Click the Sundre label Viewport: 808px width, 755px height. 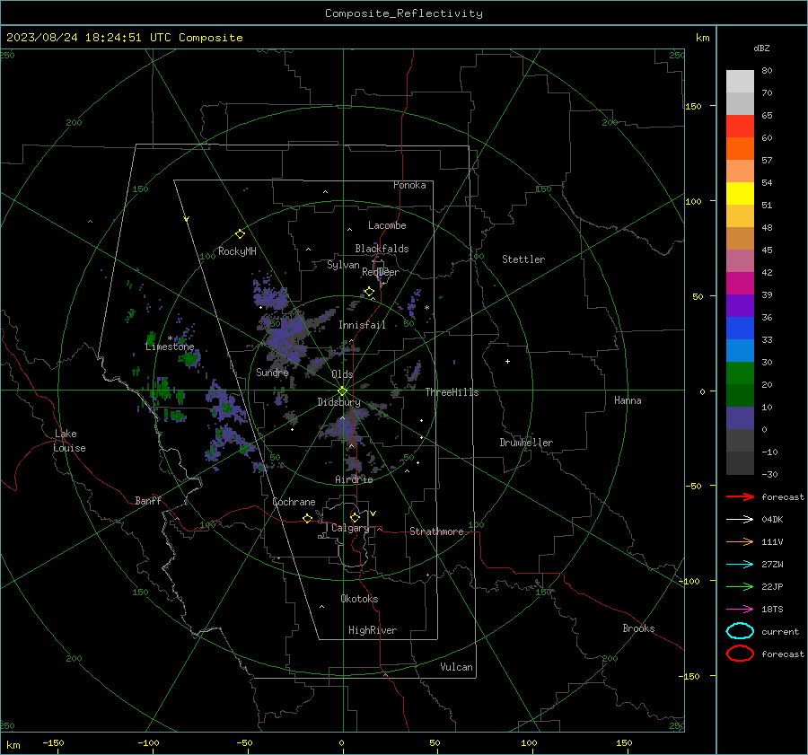(x=272, y=372)
